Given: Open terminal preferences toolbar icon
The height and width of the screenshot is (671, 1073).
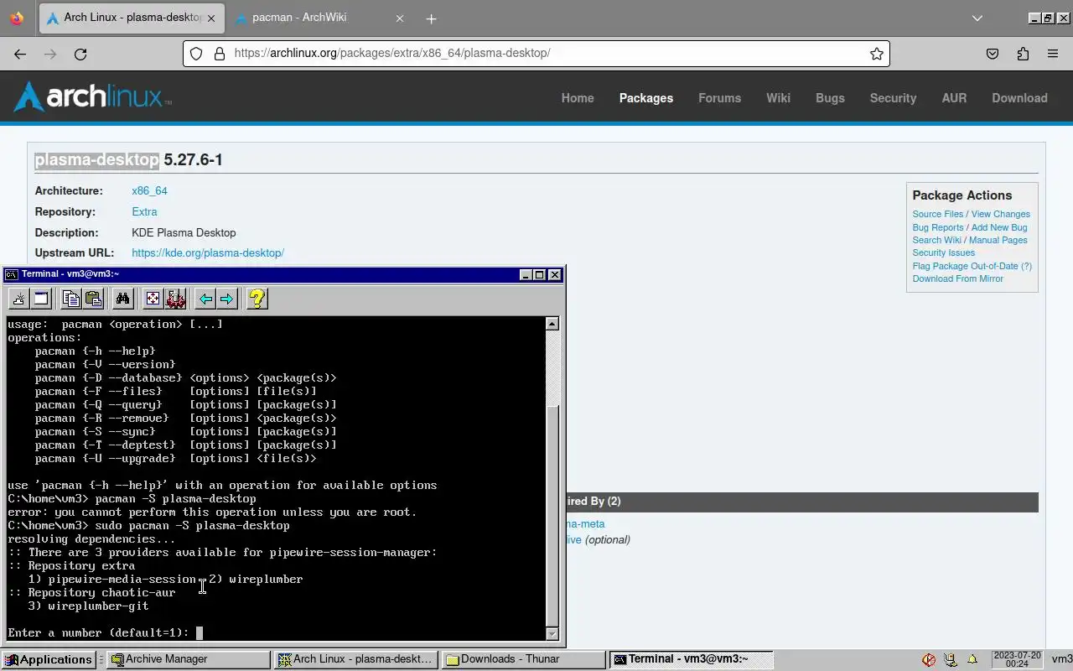Looking at the screenshot, I should (x=175, y=299).
